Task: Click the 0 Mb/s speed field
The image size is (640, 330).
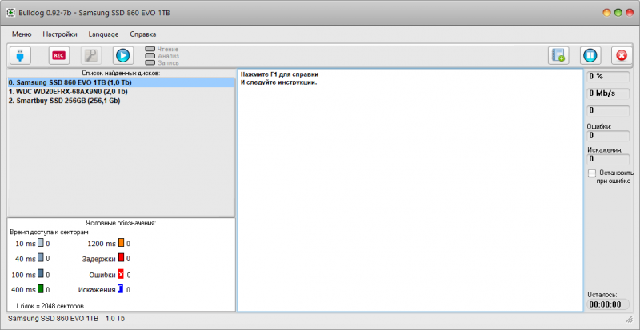Action: click(608, 93)
